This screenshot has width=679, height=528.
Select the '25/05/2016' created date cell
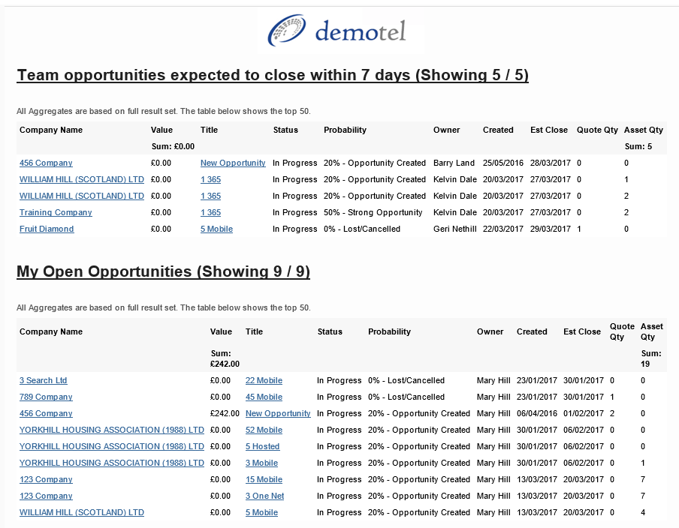pyautogui.click(x=503, y=163)
